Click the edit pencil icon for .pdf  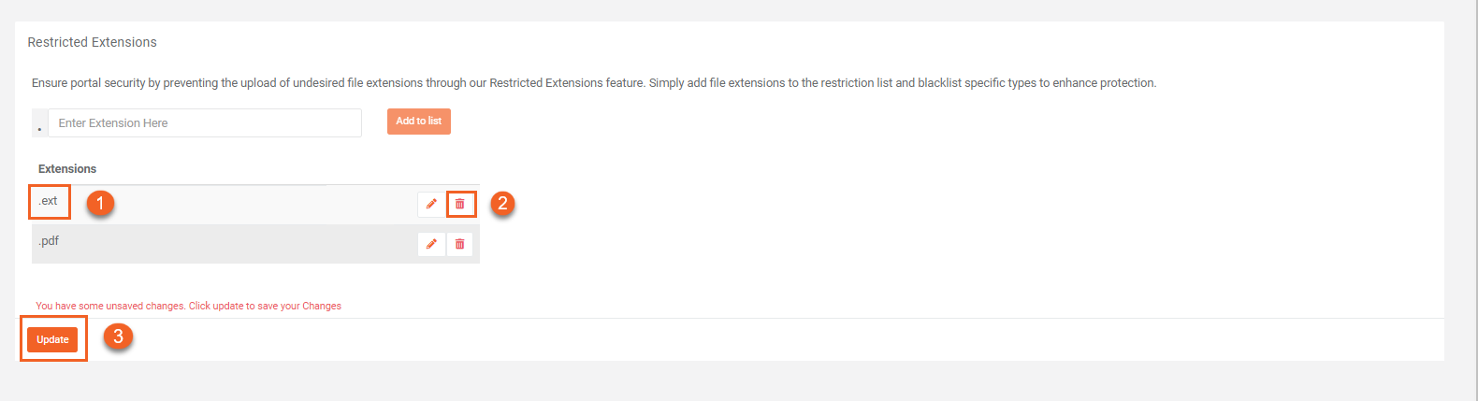tap(431, 244)
